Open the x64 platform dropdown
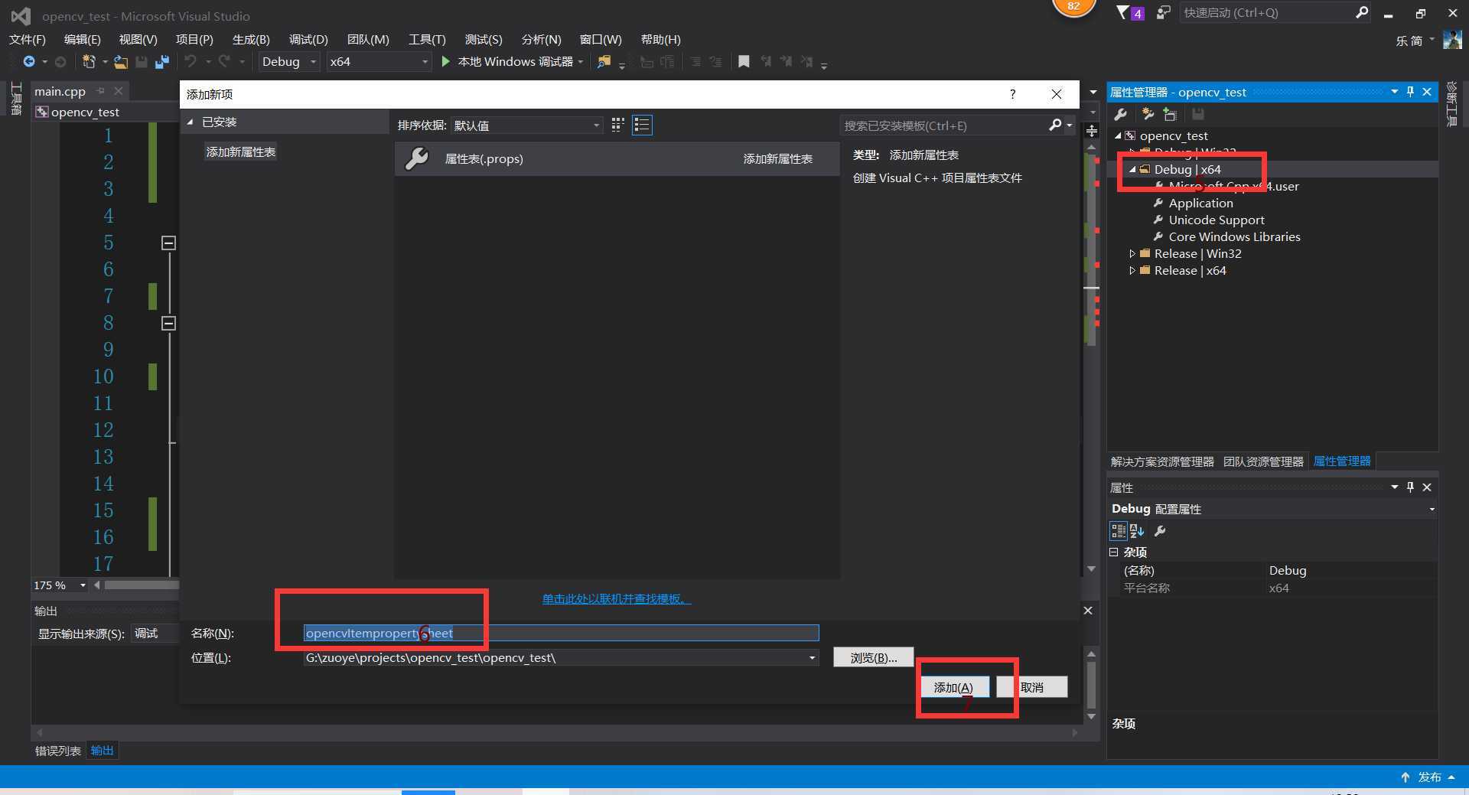The height and width of the screenshot is (795, 1469). pyautogui.click(x=378, y=61)
